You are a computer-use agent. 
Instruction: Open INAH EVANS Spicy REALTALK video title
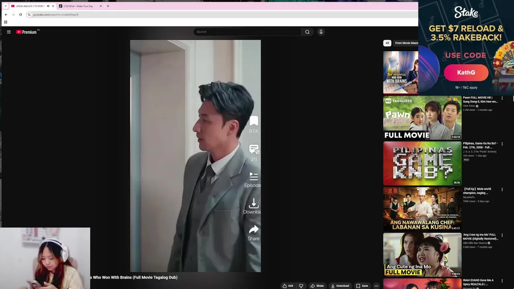pyautogui.click(x=478, y=282)
